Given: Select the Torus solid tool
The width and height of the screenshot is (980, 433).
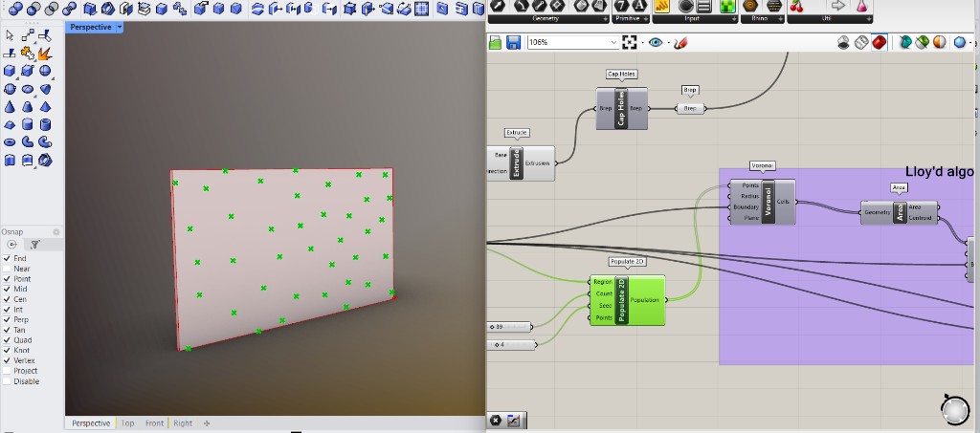Looking at the screenshot, I should [x=10, y=142].
